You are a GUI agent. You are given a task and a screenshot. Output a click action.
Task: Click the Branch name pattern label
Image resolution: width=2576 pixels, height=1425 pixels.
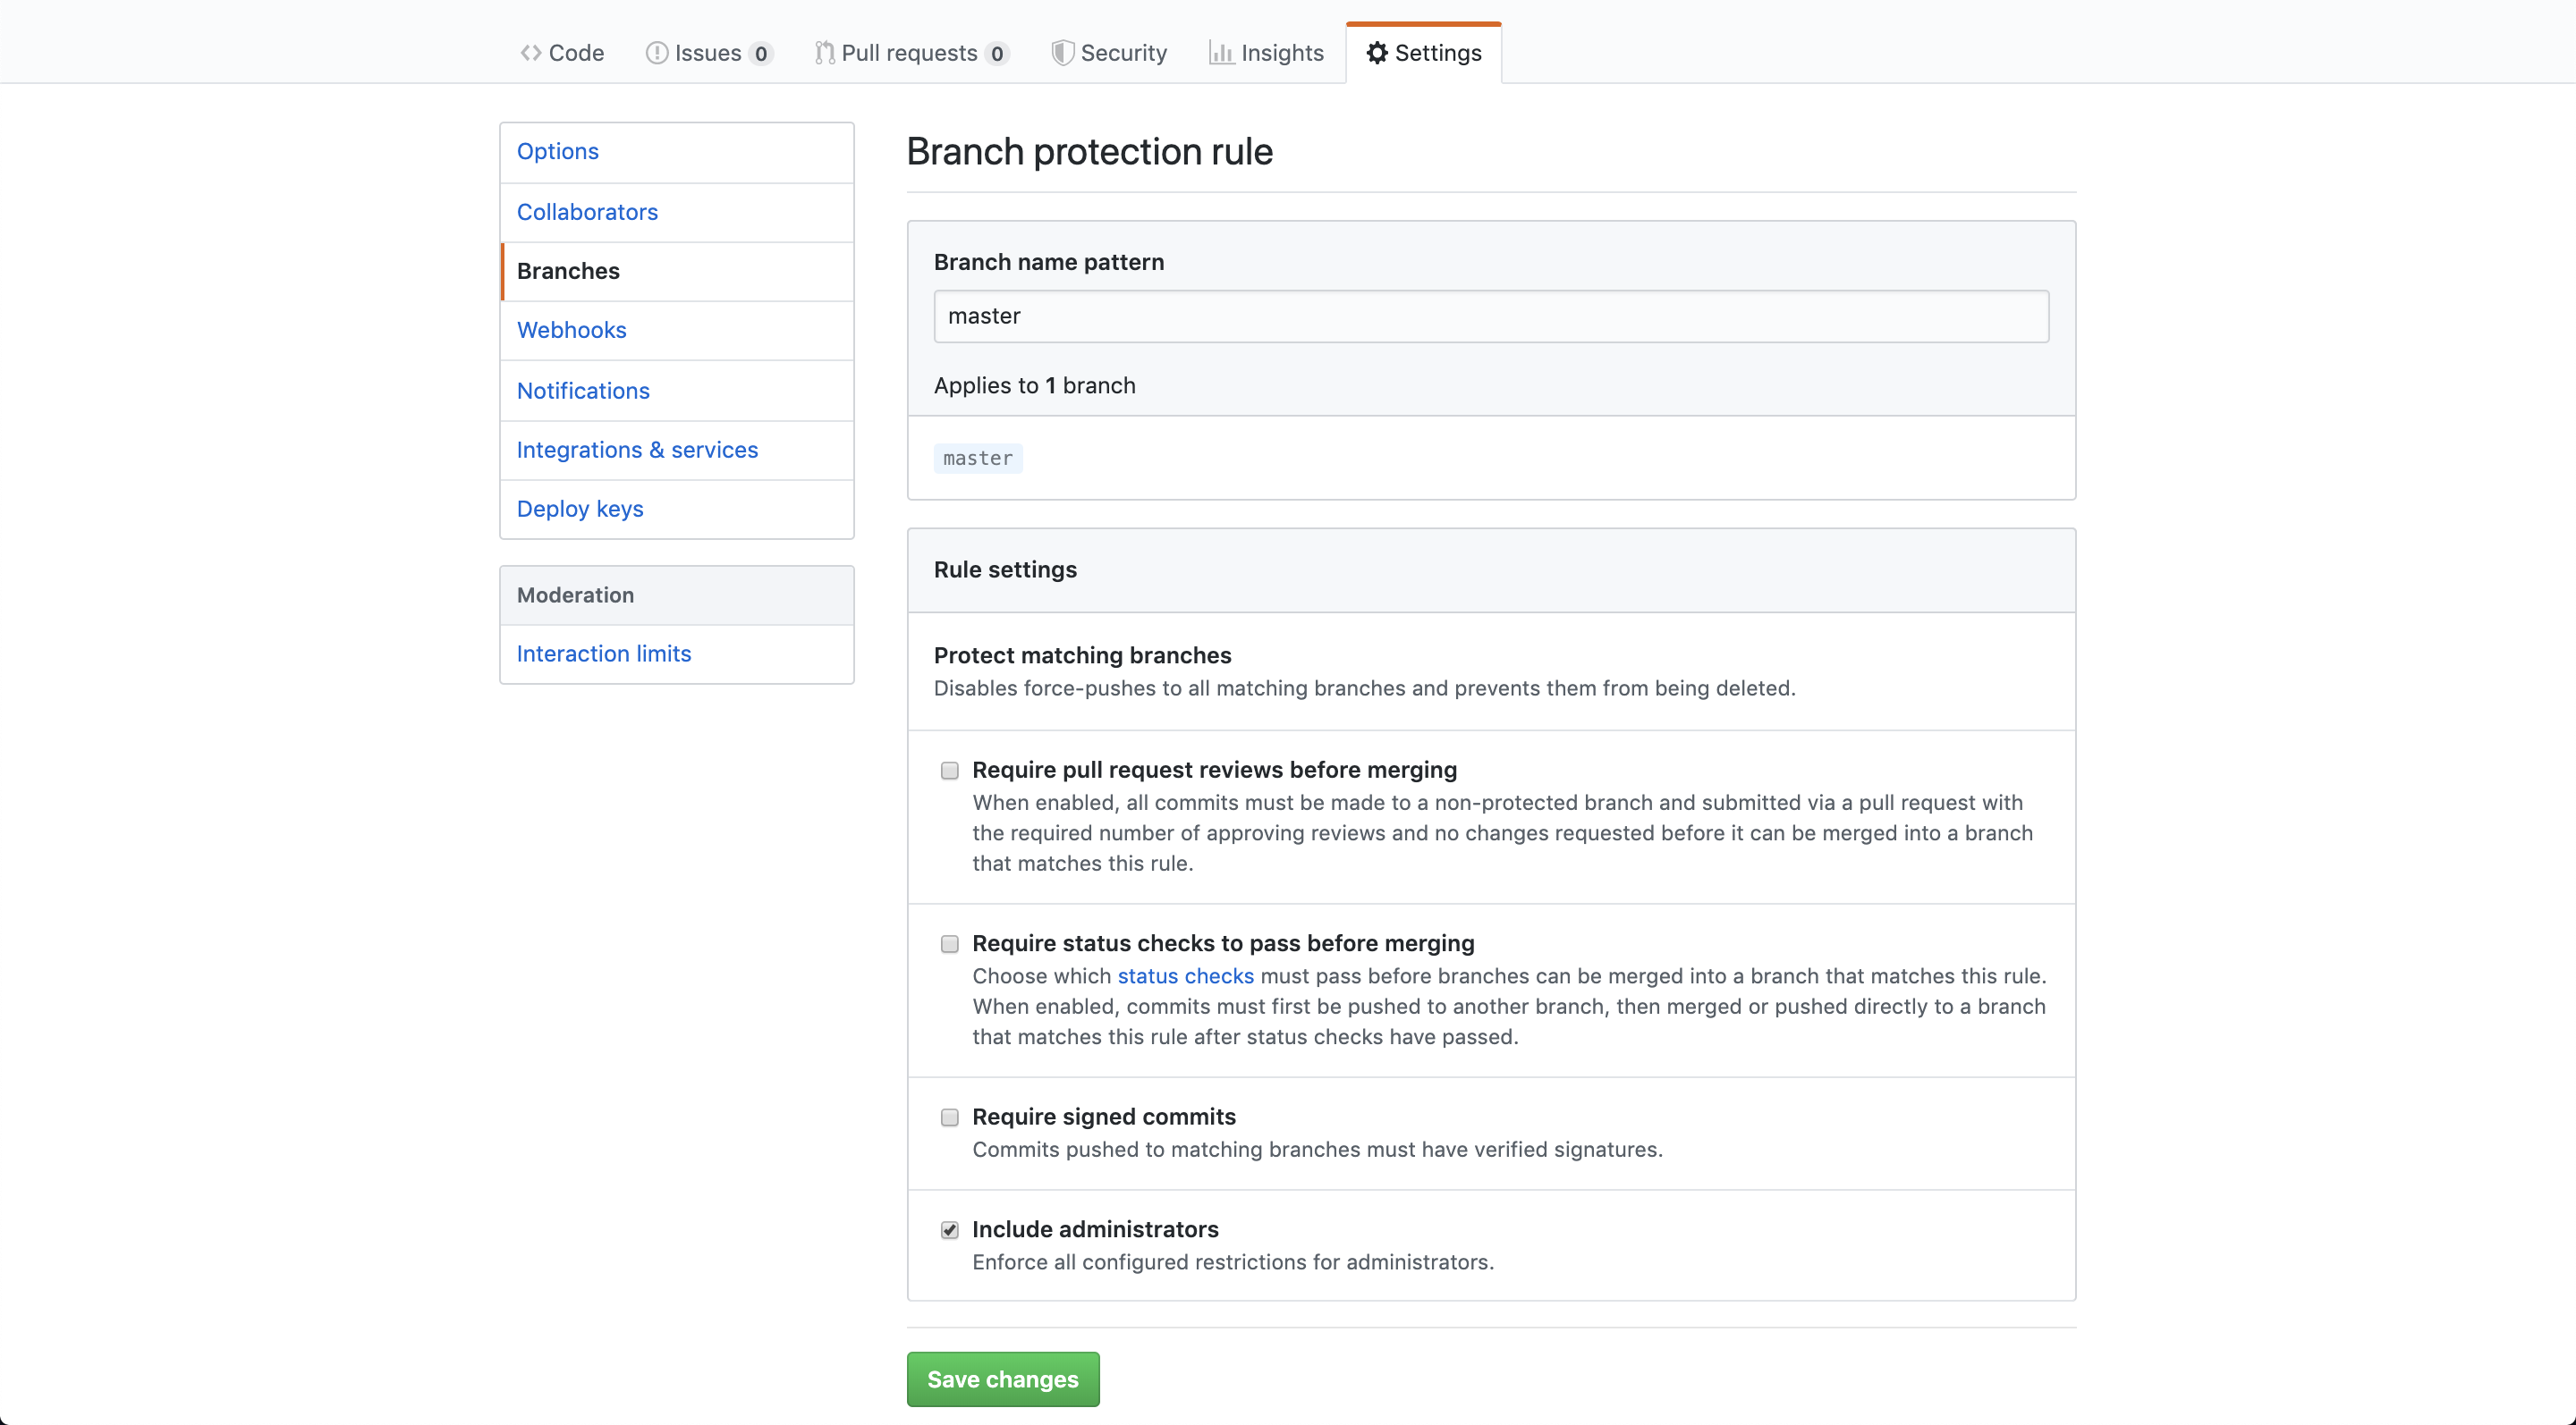[x=1048, y=262]
